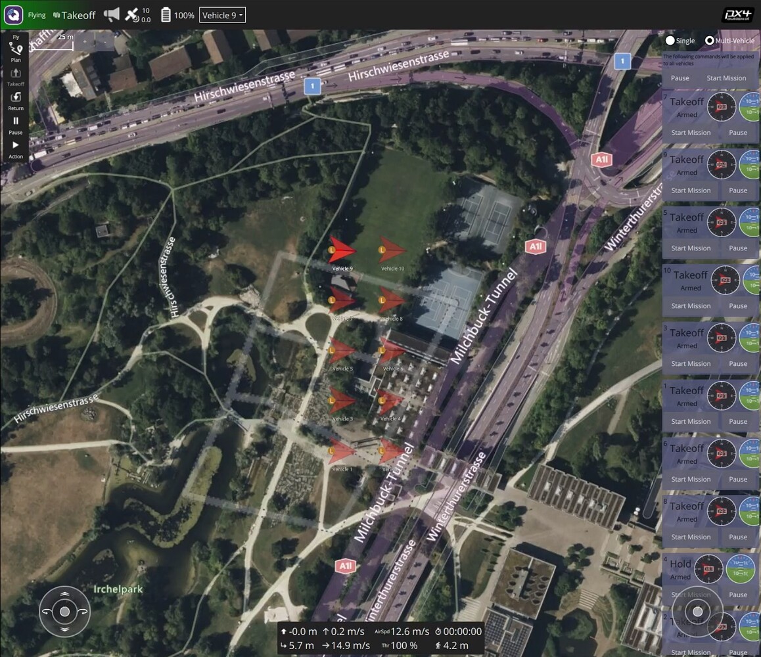Switch to Plan view using the waypoints icon
Viewport: 761px width, 657px height.
tap(14, 49)
